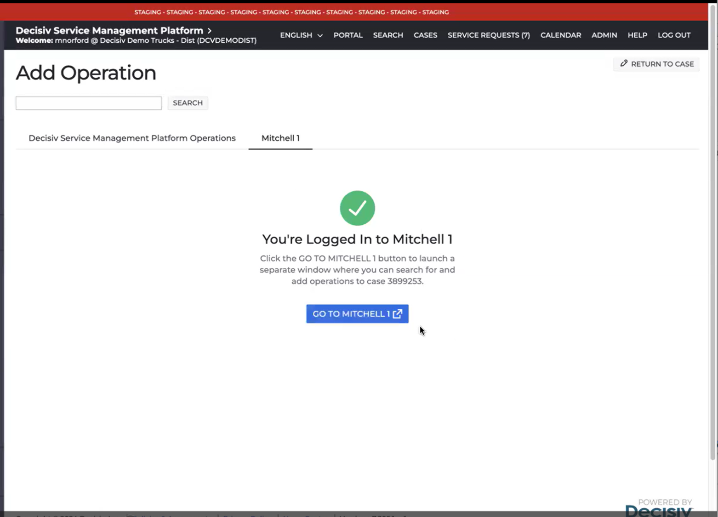Viewport: 718px width, 517px height.
Task: Click the GO TO MITCHELL 1 button
Action: (x=357, y=314)
